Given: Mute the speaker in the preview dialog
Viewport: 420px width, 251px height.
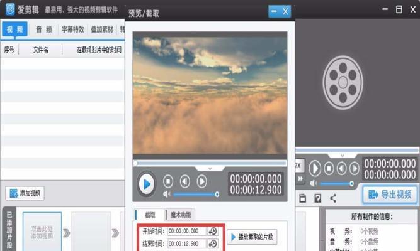Looking at the screenshot, I should coord(166,194).
